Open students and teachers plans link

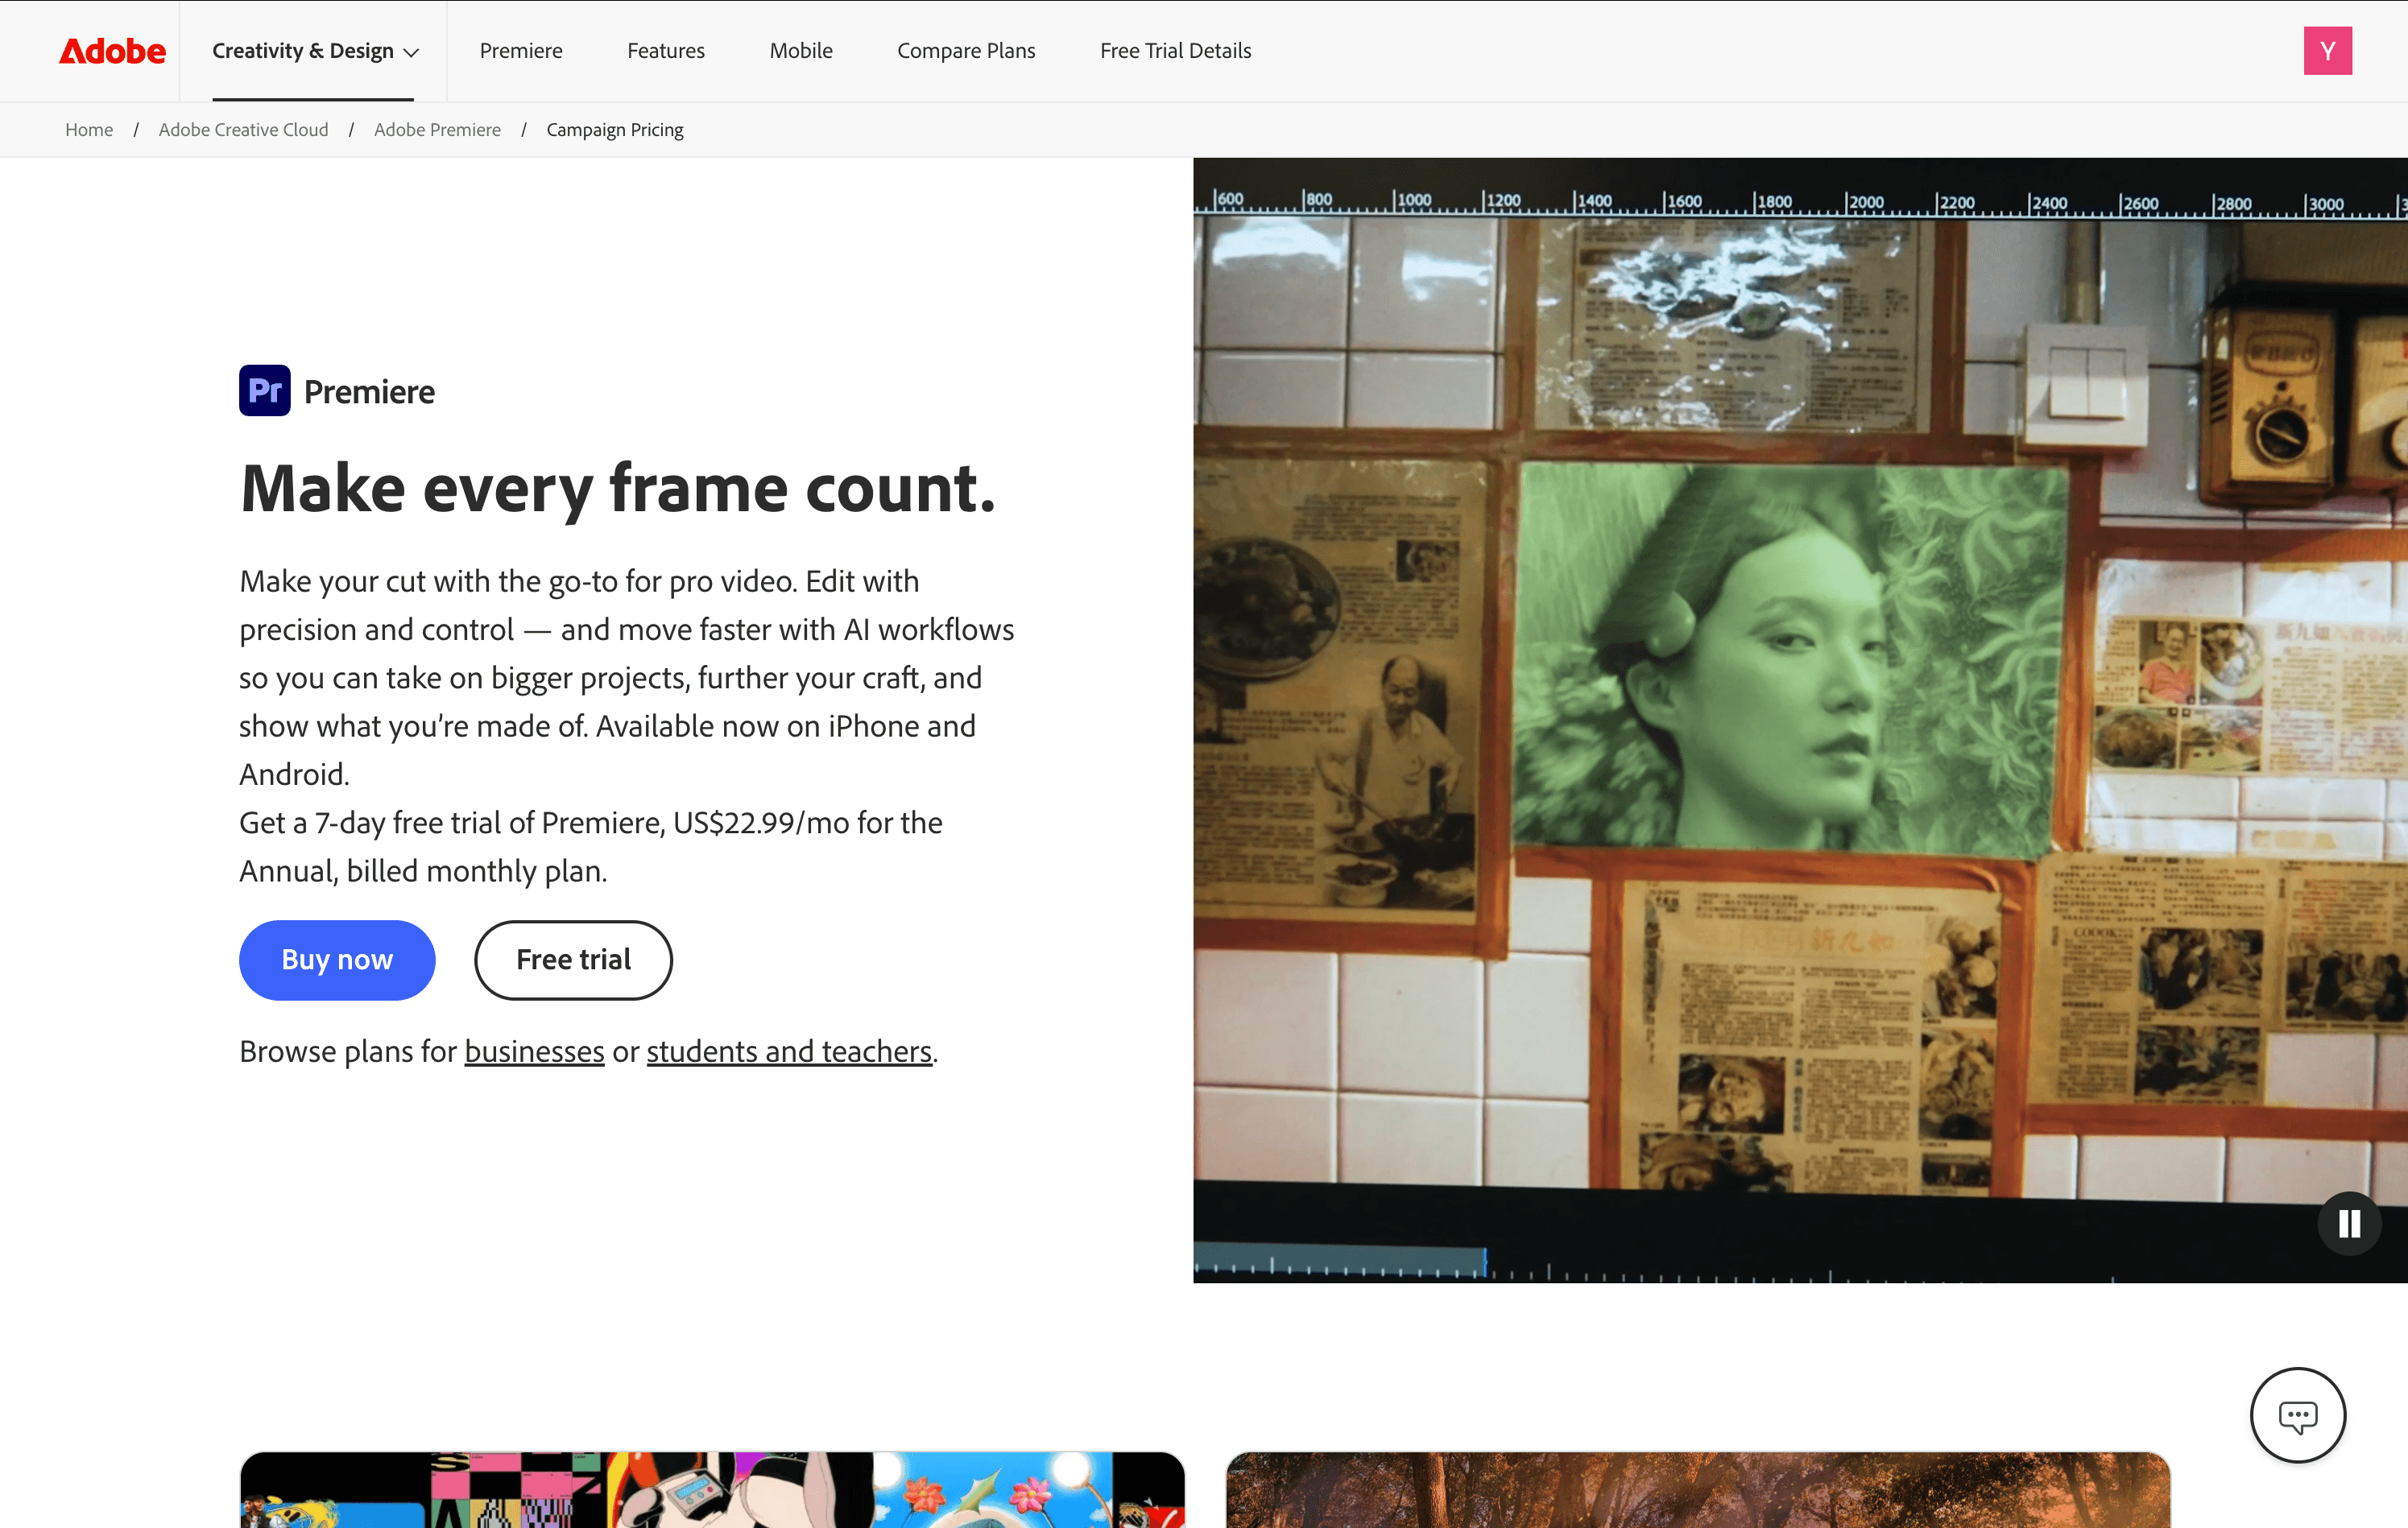tap(789, 1051)
